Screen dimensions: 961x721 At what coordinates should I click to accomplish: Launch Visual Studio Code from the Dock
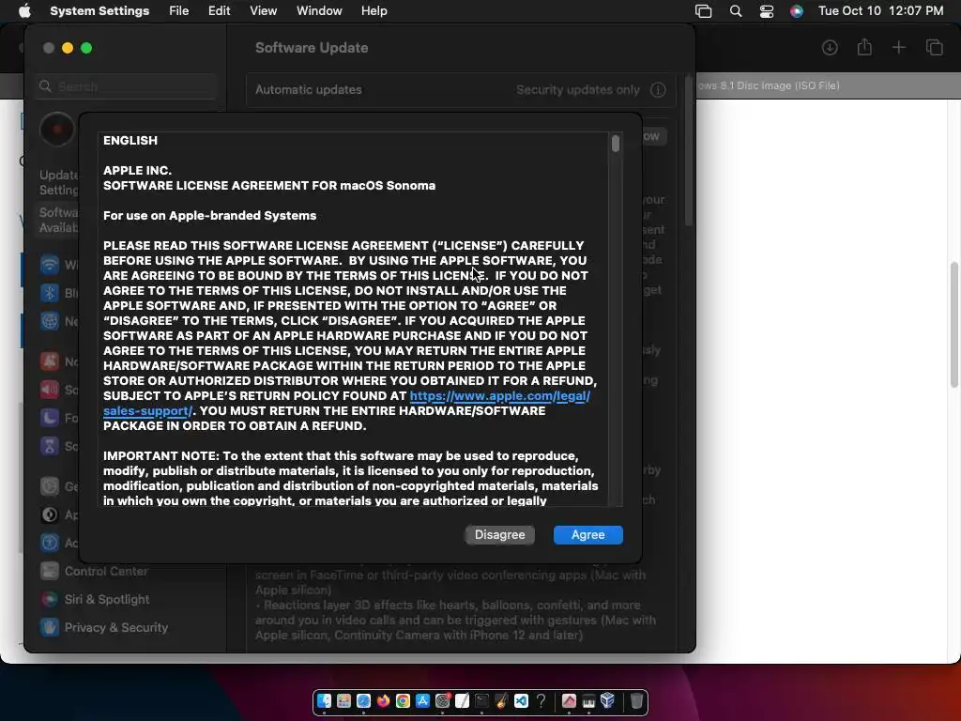521,700
